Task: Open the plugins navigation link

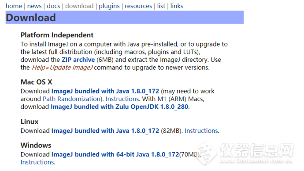Action: click(109, 6)
